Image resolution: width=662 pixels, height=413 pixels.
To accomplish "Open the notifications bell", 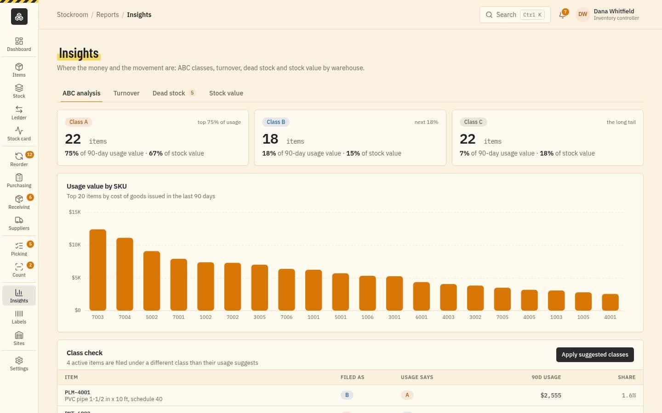I will pyautogui.click(x=562, y=15).
